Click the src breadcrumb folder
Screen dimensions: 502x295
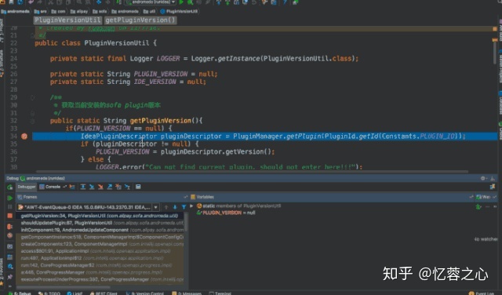[x=40, y=12]
